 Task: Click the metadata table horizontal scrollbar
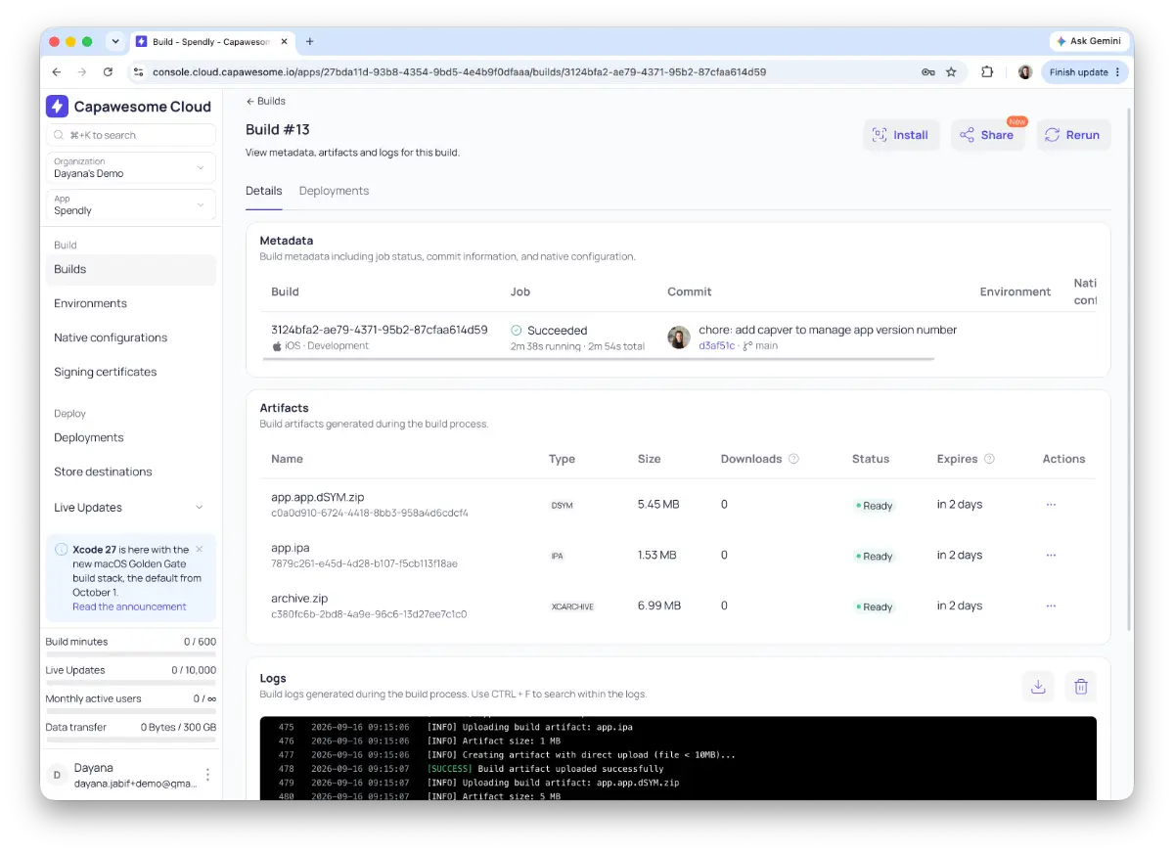(x=603, y=359)
